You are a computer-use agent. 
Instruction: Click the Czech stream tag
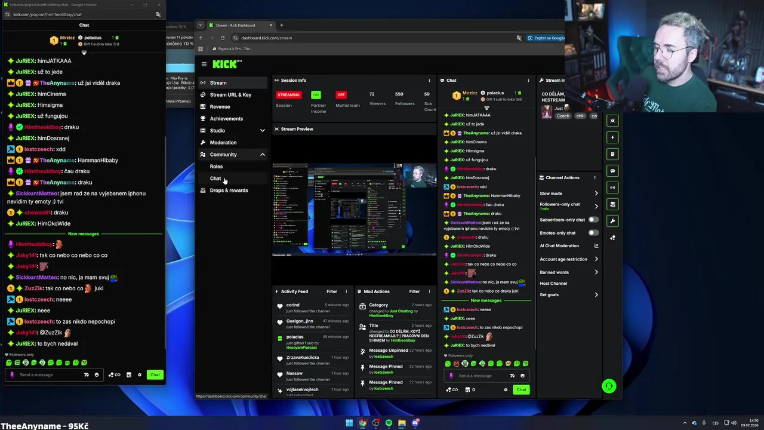click(x=563, y=116)
